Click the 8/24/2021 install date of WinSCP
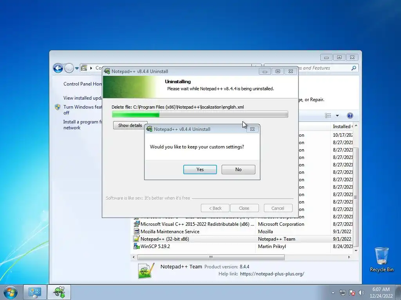The image size is (401, 300). pos(343,246)
